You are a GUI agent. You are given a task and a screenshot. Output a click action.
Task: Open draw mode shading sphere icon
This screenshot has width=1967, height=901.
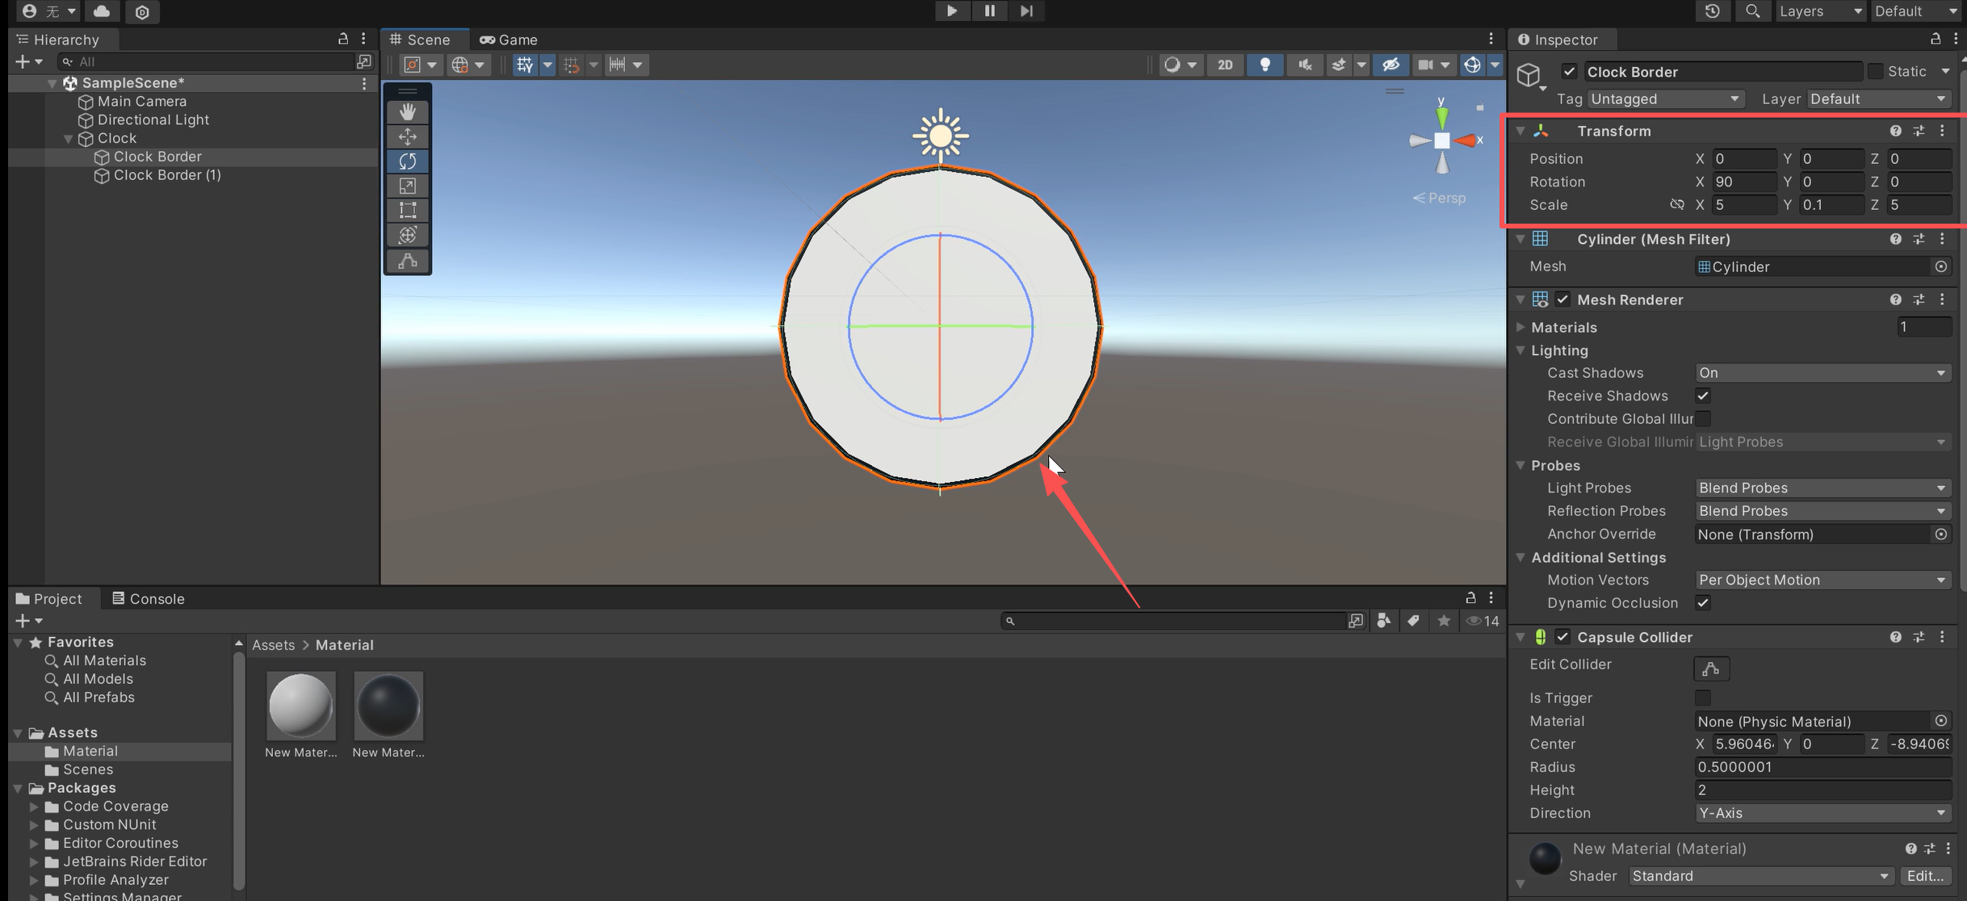pos(1172,65)
